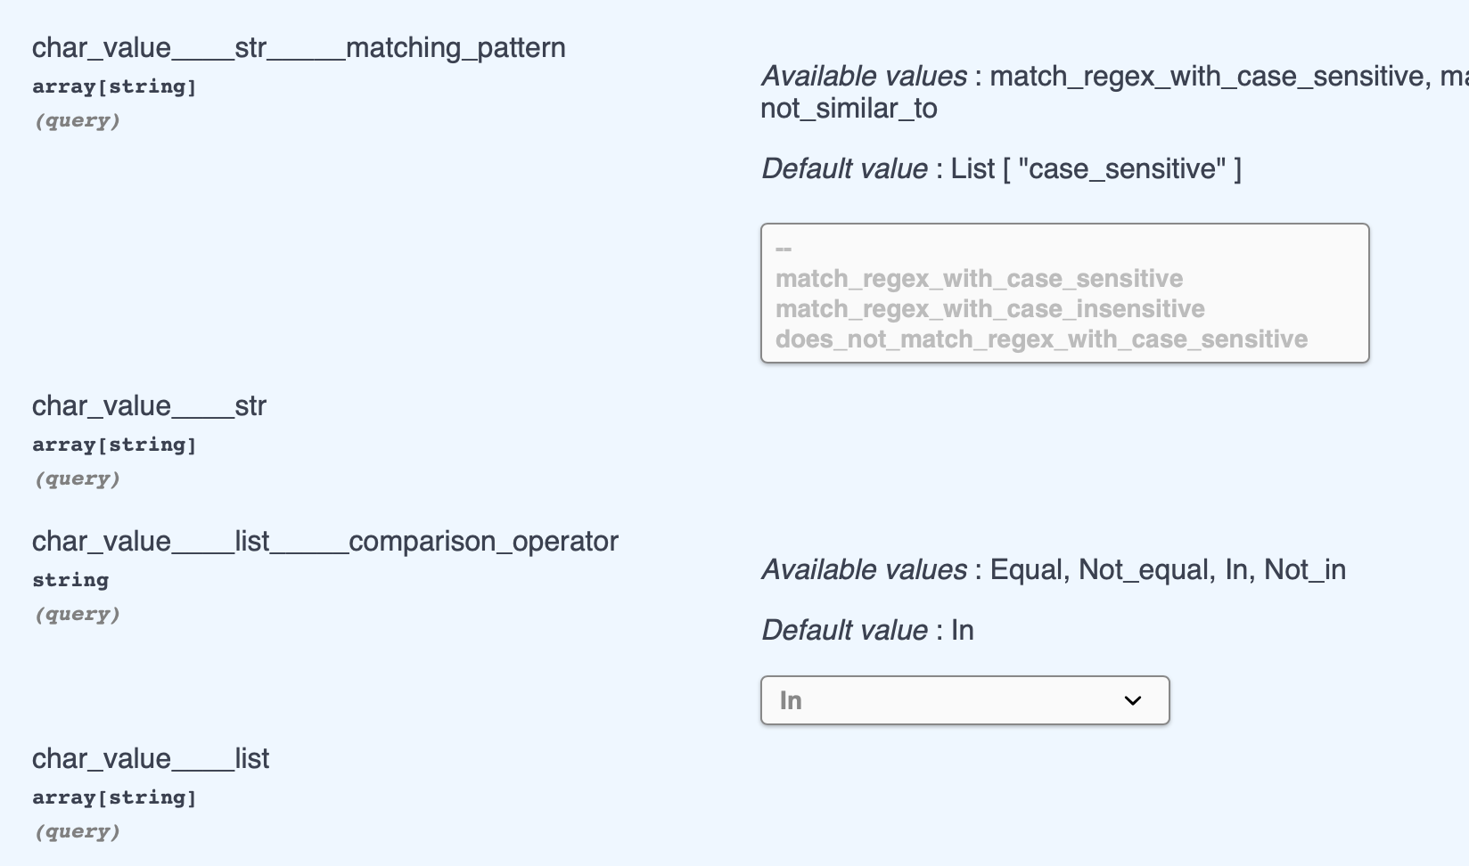Click the (query) label under char_value____list
The image size is (1469, 866).
click(x=78, y=832)
